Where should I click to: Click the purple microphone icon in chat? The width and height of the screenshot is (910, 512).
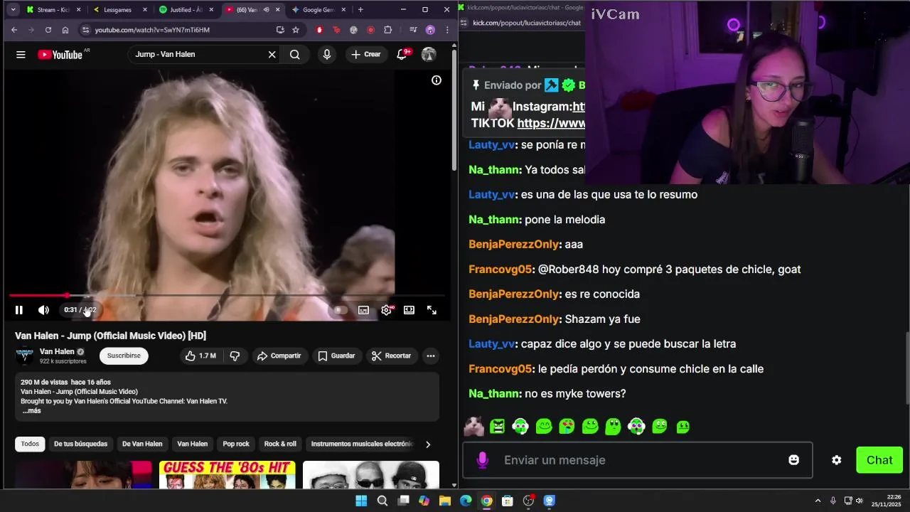[482, 460]
